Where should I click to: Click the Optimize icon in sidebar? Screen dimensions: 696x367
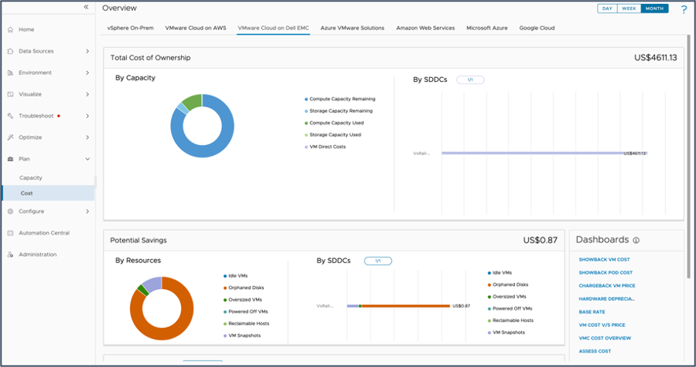click(x=10, y=137)
